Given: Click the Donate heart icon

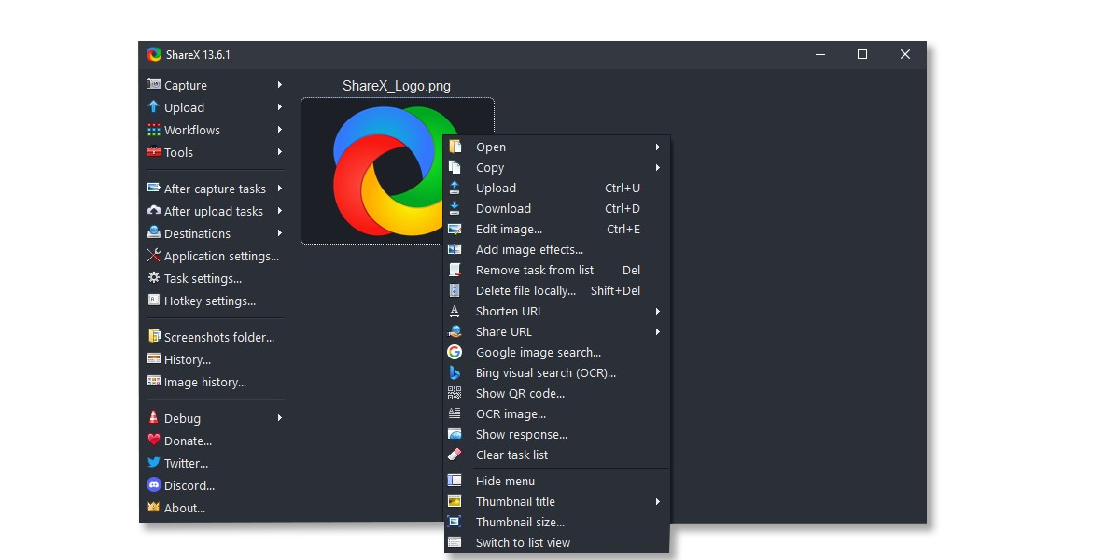Looking at the screenshot, I should [x=154, y=441].
